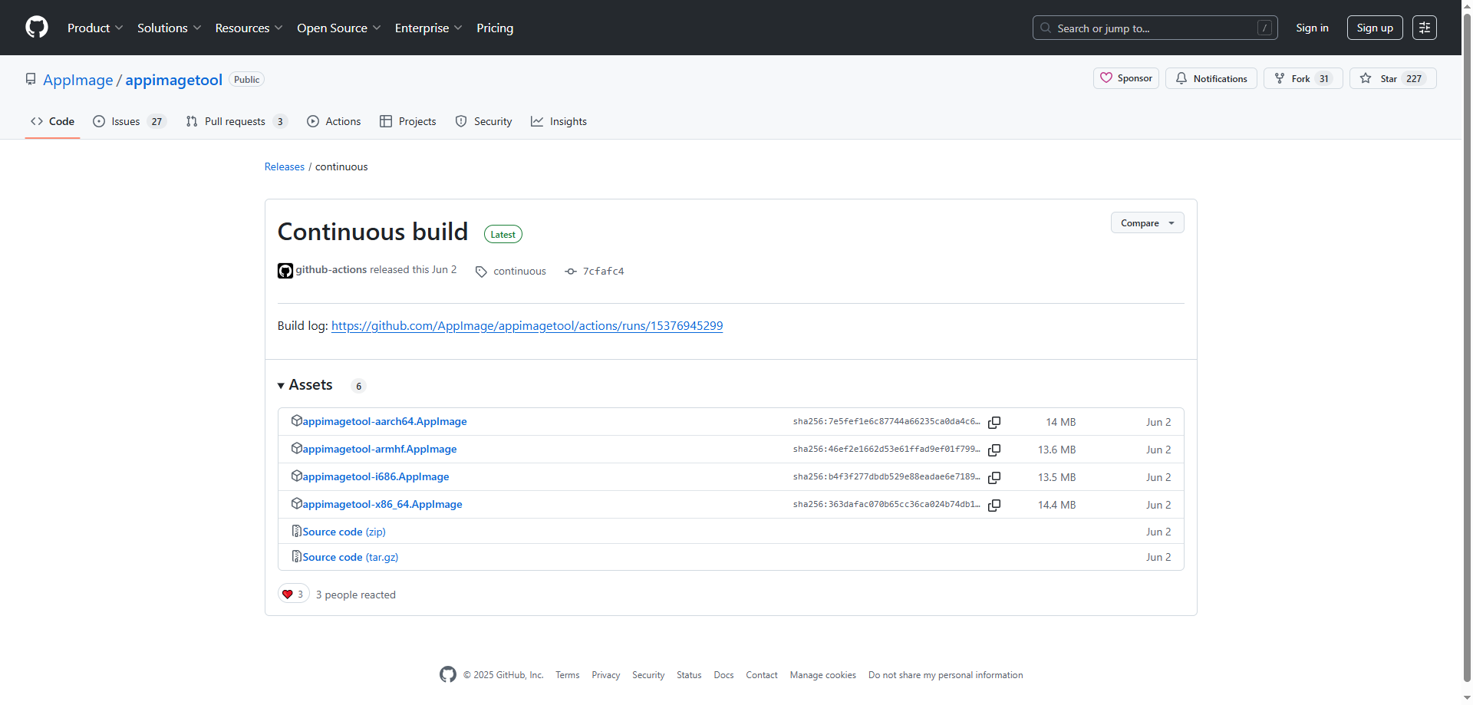The image size is (1473, 705).
Task: Open the Open Source dropdown
Action: coord(338,28)
